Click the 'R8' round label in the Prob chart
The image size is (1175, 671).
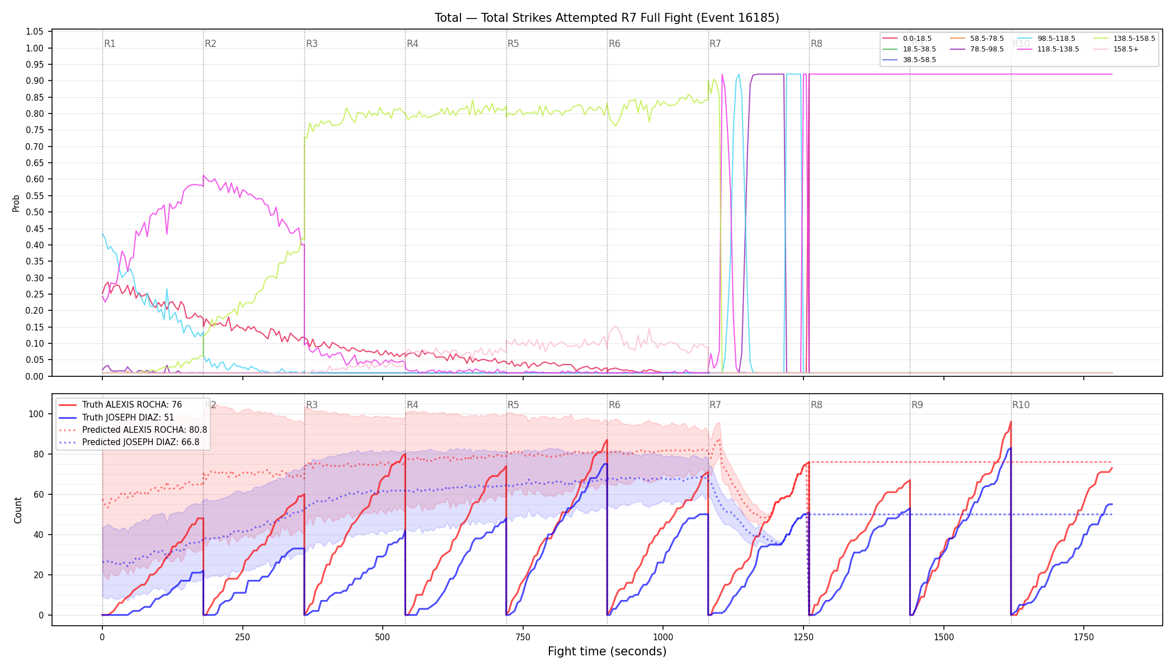click(816, 44)
